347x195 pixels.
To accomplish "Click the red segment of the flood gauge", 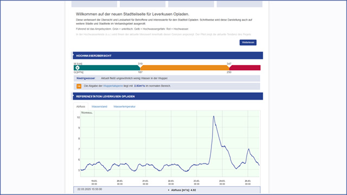I will [x=245, y=68].
